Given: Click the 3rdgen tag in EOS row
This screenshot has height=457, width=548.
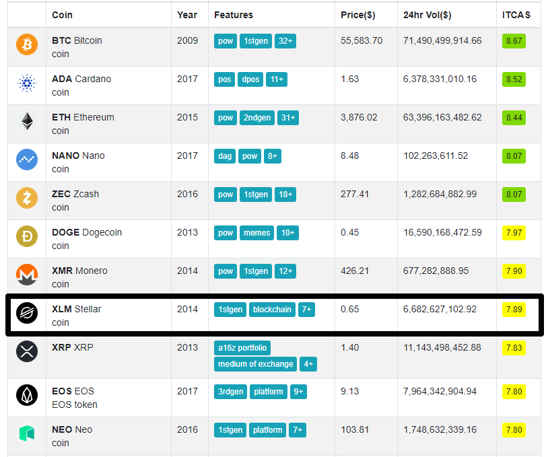Looking at the screenshot, I should pyautogui.click(x=231, y=392).
